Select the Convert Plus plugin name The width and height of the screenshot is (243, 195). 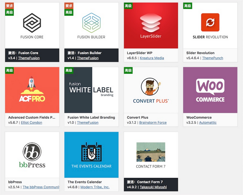coord(138,117)
